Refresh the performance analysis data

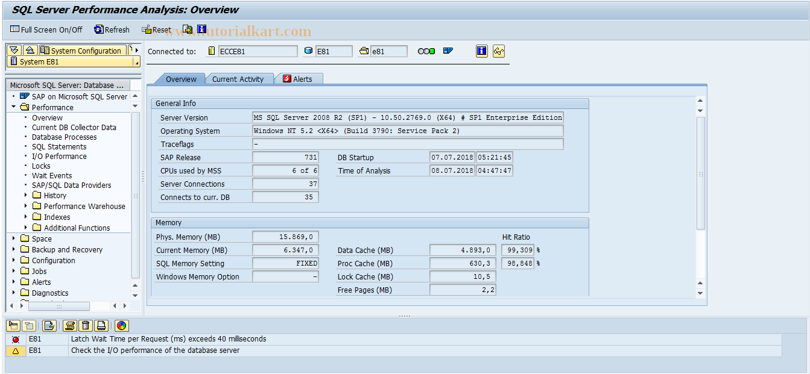point(112,30)
